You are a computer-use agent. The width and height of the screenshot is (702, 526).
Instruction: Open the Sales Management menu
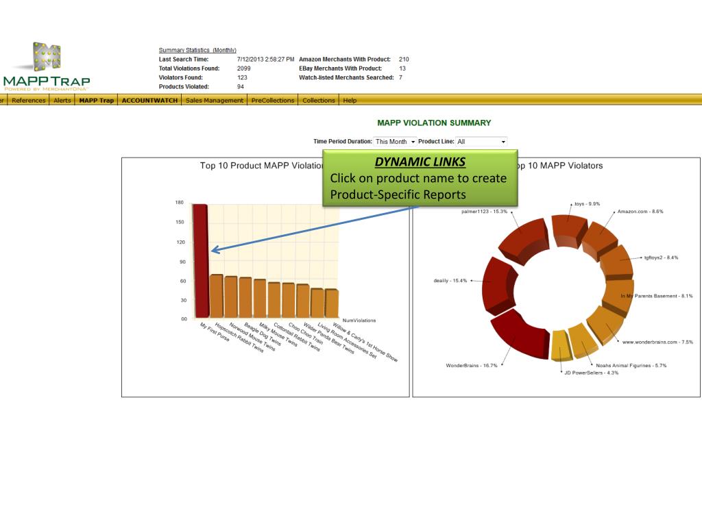(x=215, y=100)
